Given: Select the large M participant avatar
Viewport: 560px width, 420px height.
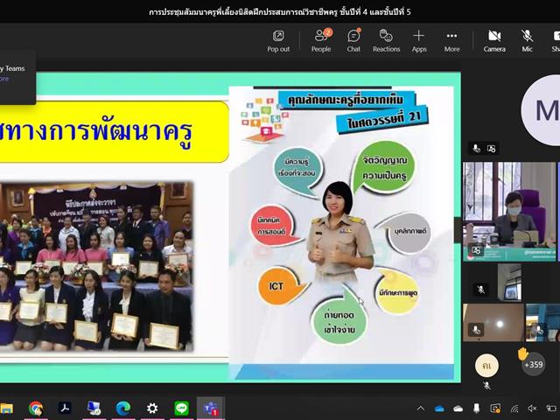Looking at the screenshot, I should [541, 110].
